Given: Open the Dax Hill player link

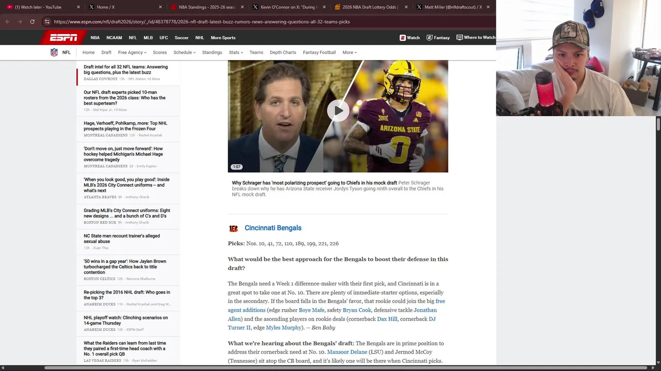Looking at the screenshot, I should point(387,319).
